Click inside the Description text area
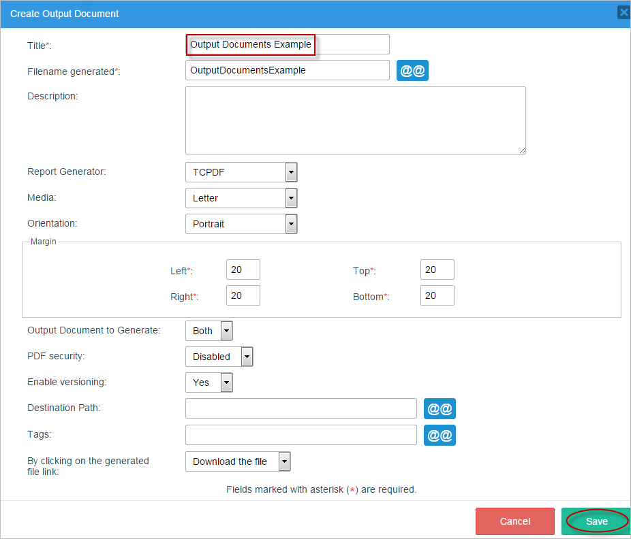 pos(355,120)
